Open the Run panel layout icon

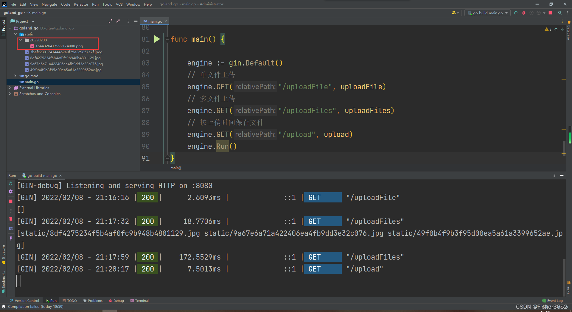point(11,229)
